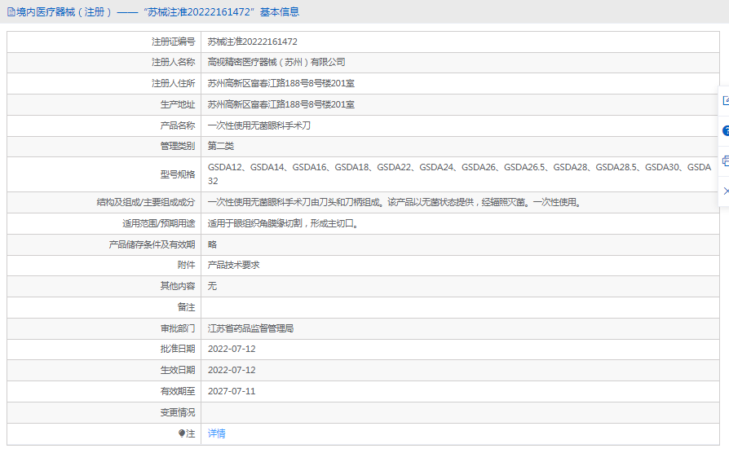Click the edit icon in right sidebar

(725, 101)
